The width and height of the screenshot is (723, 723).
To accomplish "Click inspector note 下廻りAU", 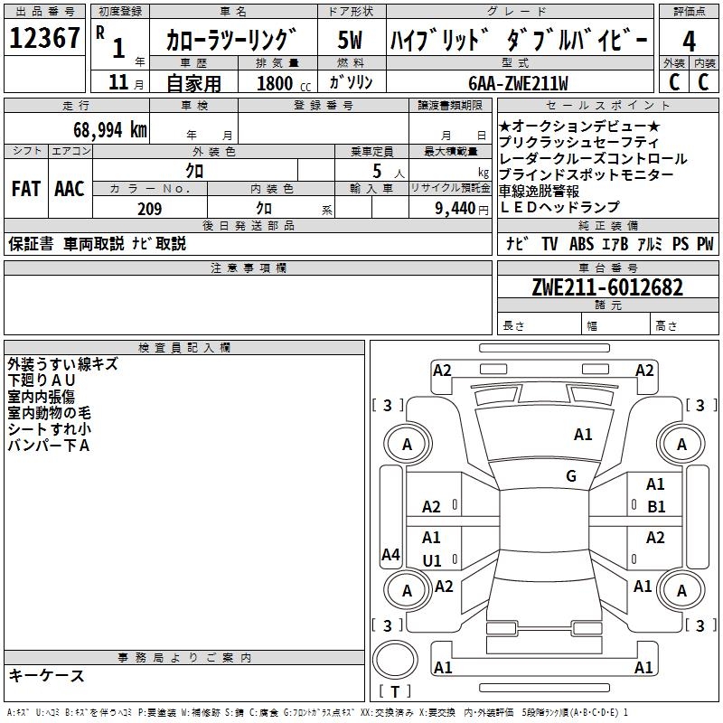I will (x=42, y=380).
